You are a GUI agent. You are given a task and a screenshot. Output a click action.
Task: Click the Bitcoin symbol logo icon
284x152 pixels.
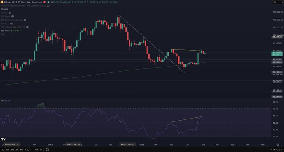point(2,2)
